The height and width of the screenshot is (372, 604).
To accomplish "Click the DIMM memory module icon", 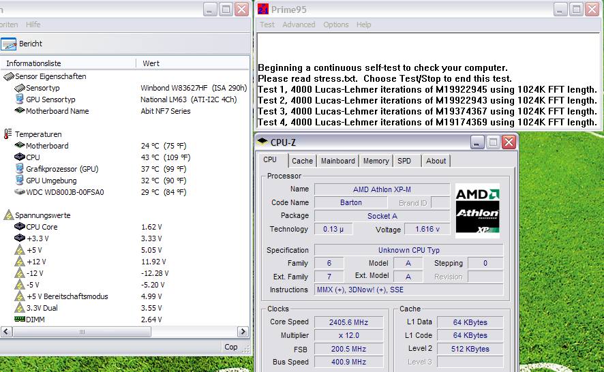I will tap(20, 319).
